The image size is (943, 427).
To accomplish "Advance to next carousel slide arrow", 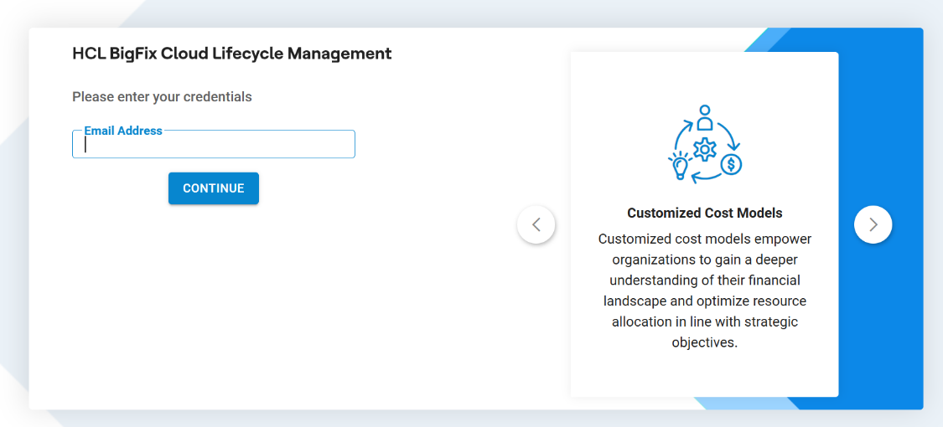I will [873, 224].
